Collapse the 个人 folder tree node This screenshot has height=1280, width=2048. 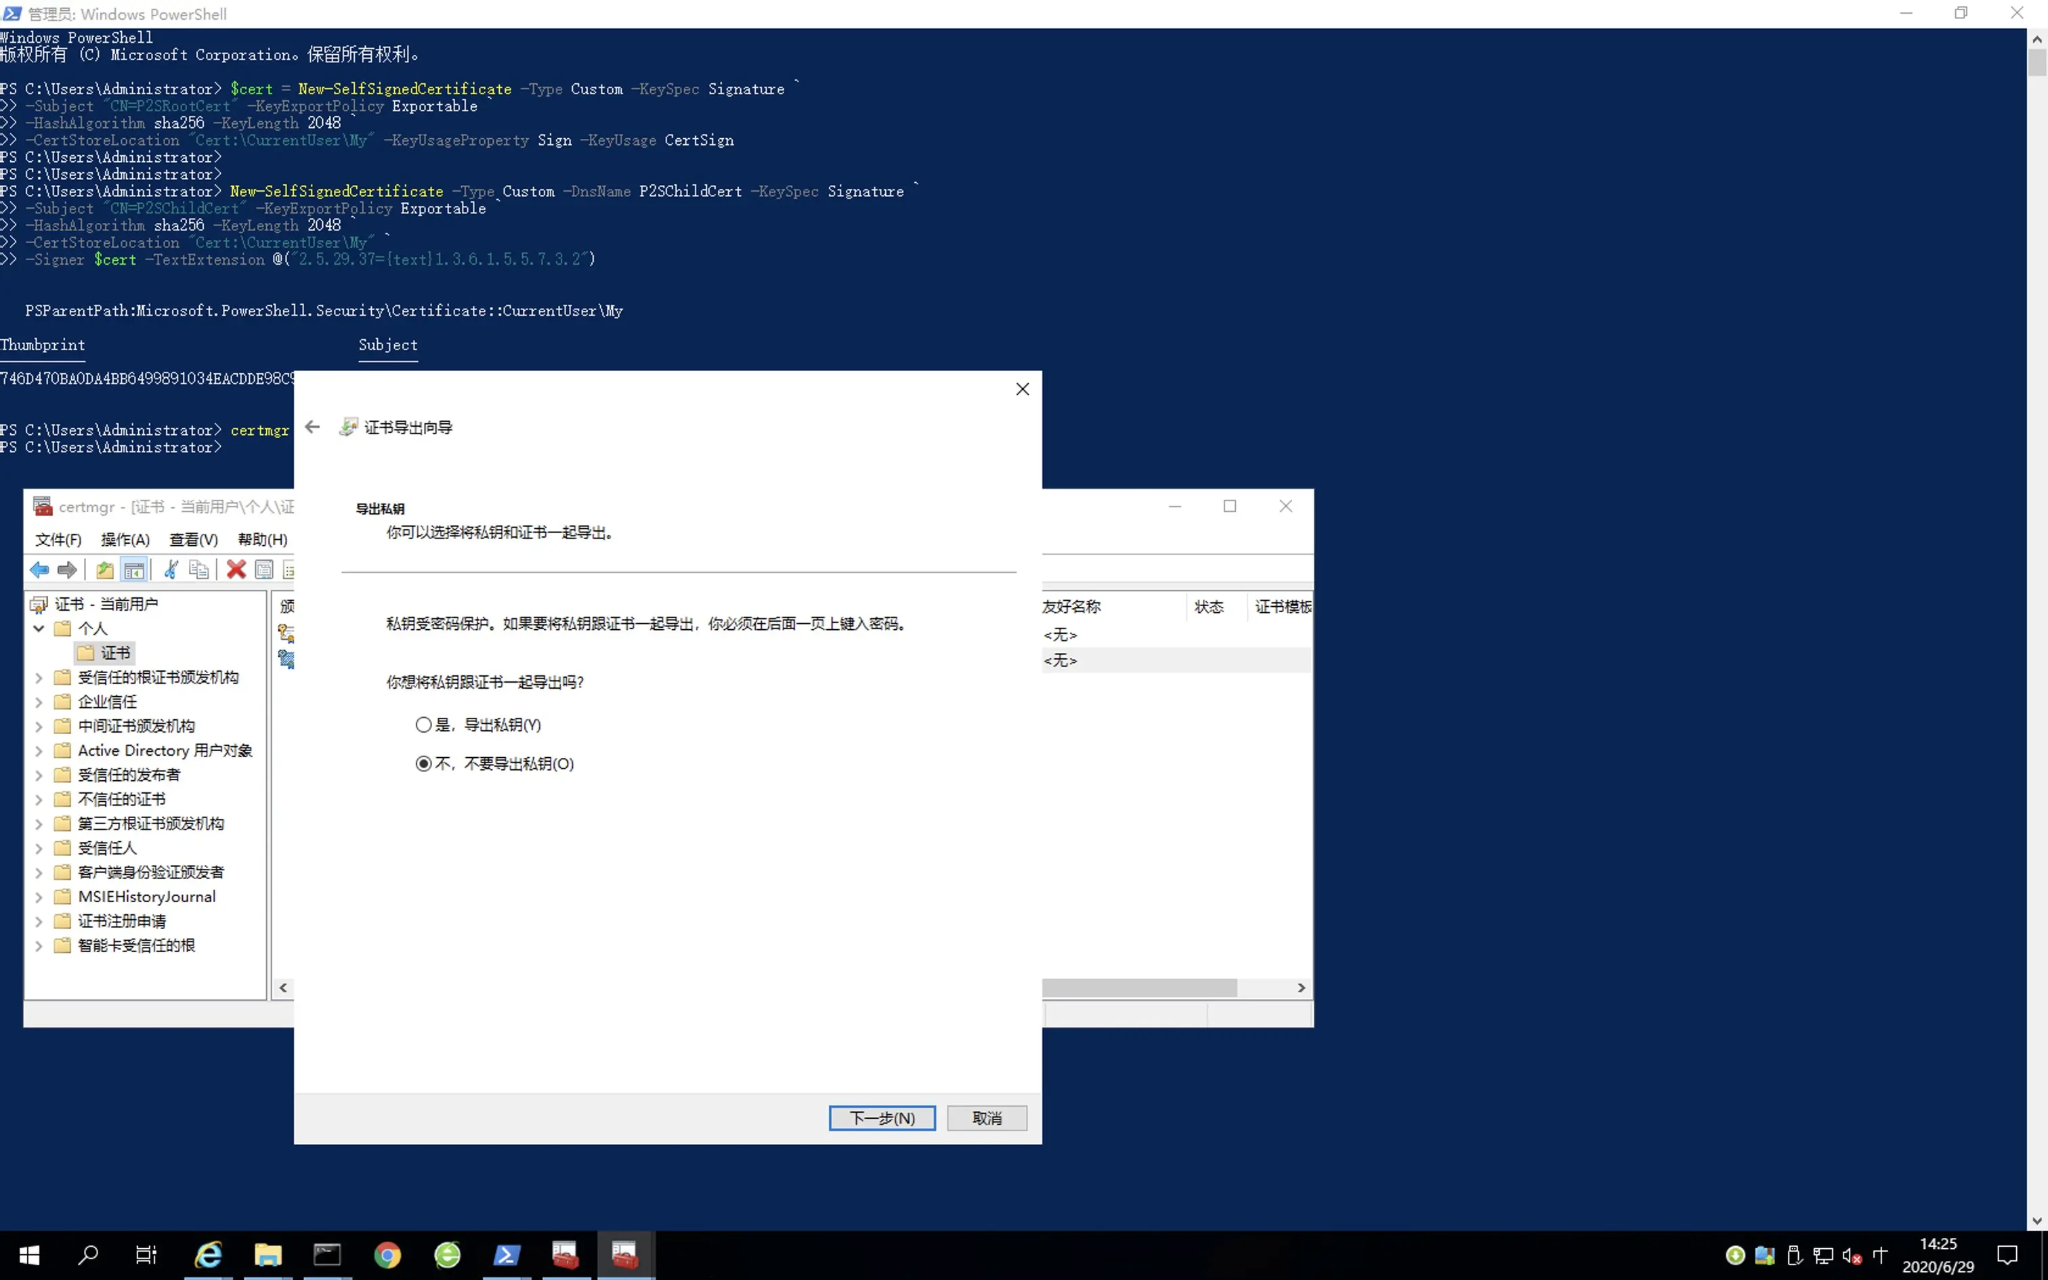tap(39, 628)
